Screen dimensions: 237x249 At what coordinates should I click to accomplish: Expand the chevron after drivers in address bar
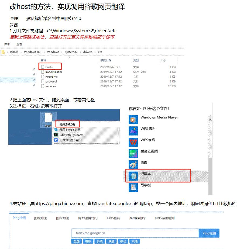95,52
